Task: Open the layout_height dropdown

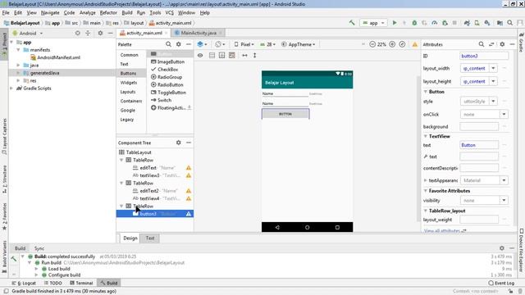Action: (493, 81)
